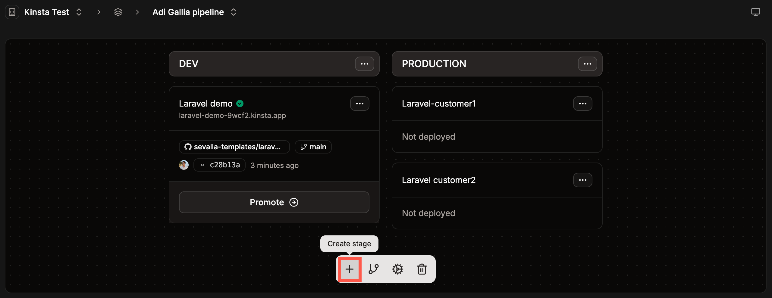Click the monitor icon in the top-right corner

coord(756,12)
